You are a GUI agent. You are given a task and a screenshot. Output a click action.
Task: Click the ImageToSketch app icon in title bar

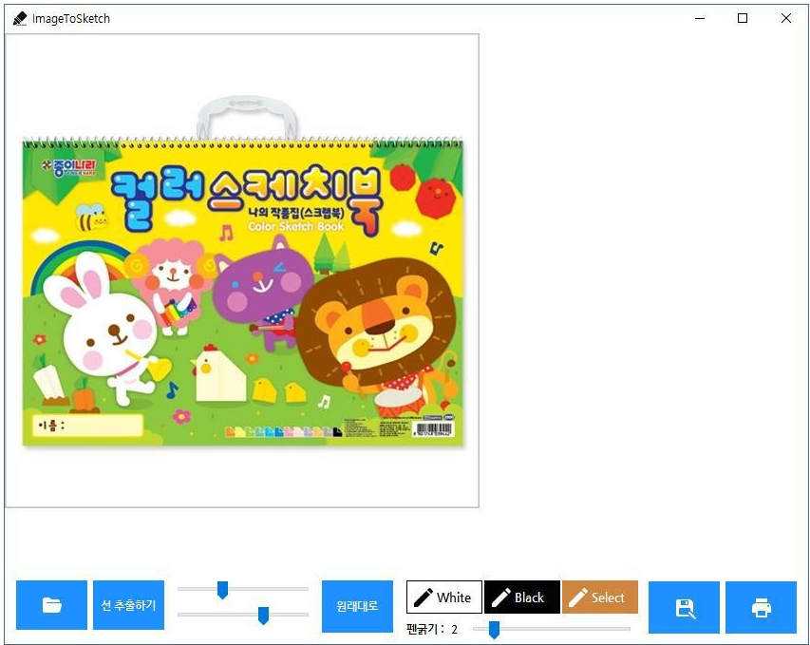click(20, 19)
